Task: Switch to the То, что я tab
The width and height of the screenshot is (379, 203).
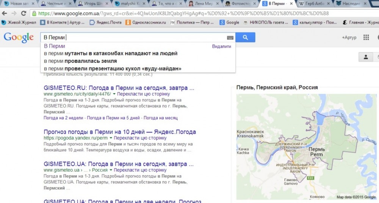Action: click(x=167, y=4)
